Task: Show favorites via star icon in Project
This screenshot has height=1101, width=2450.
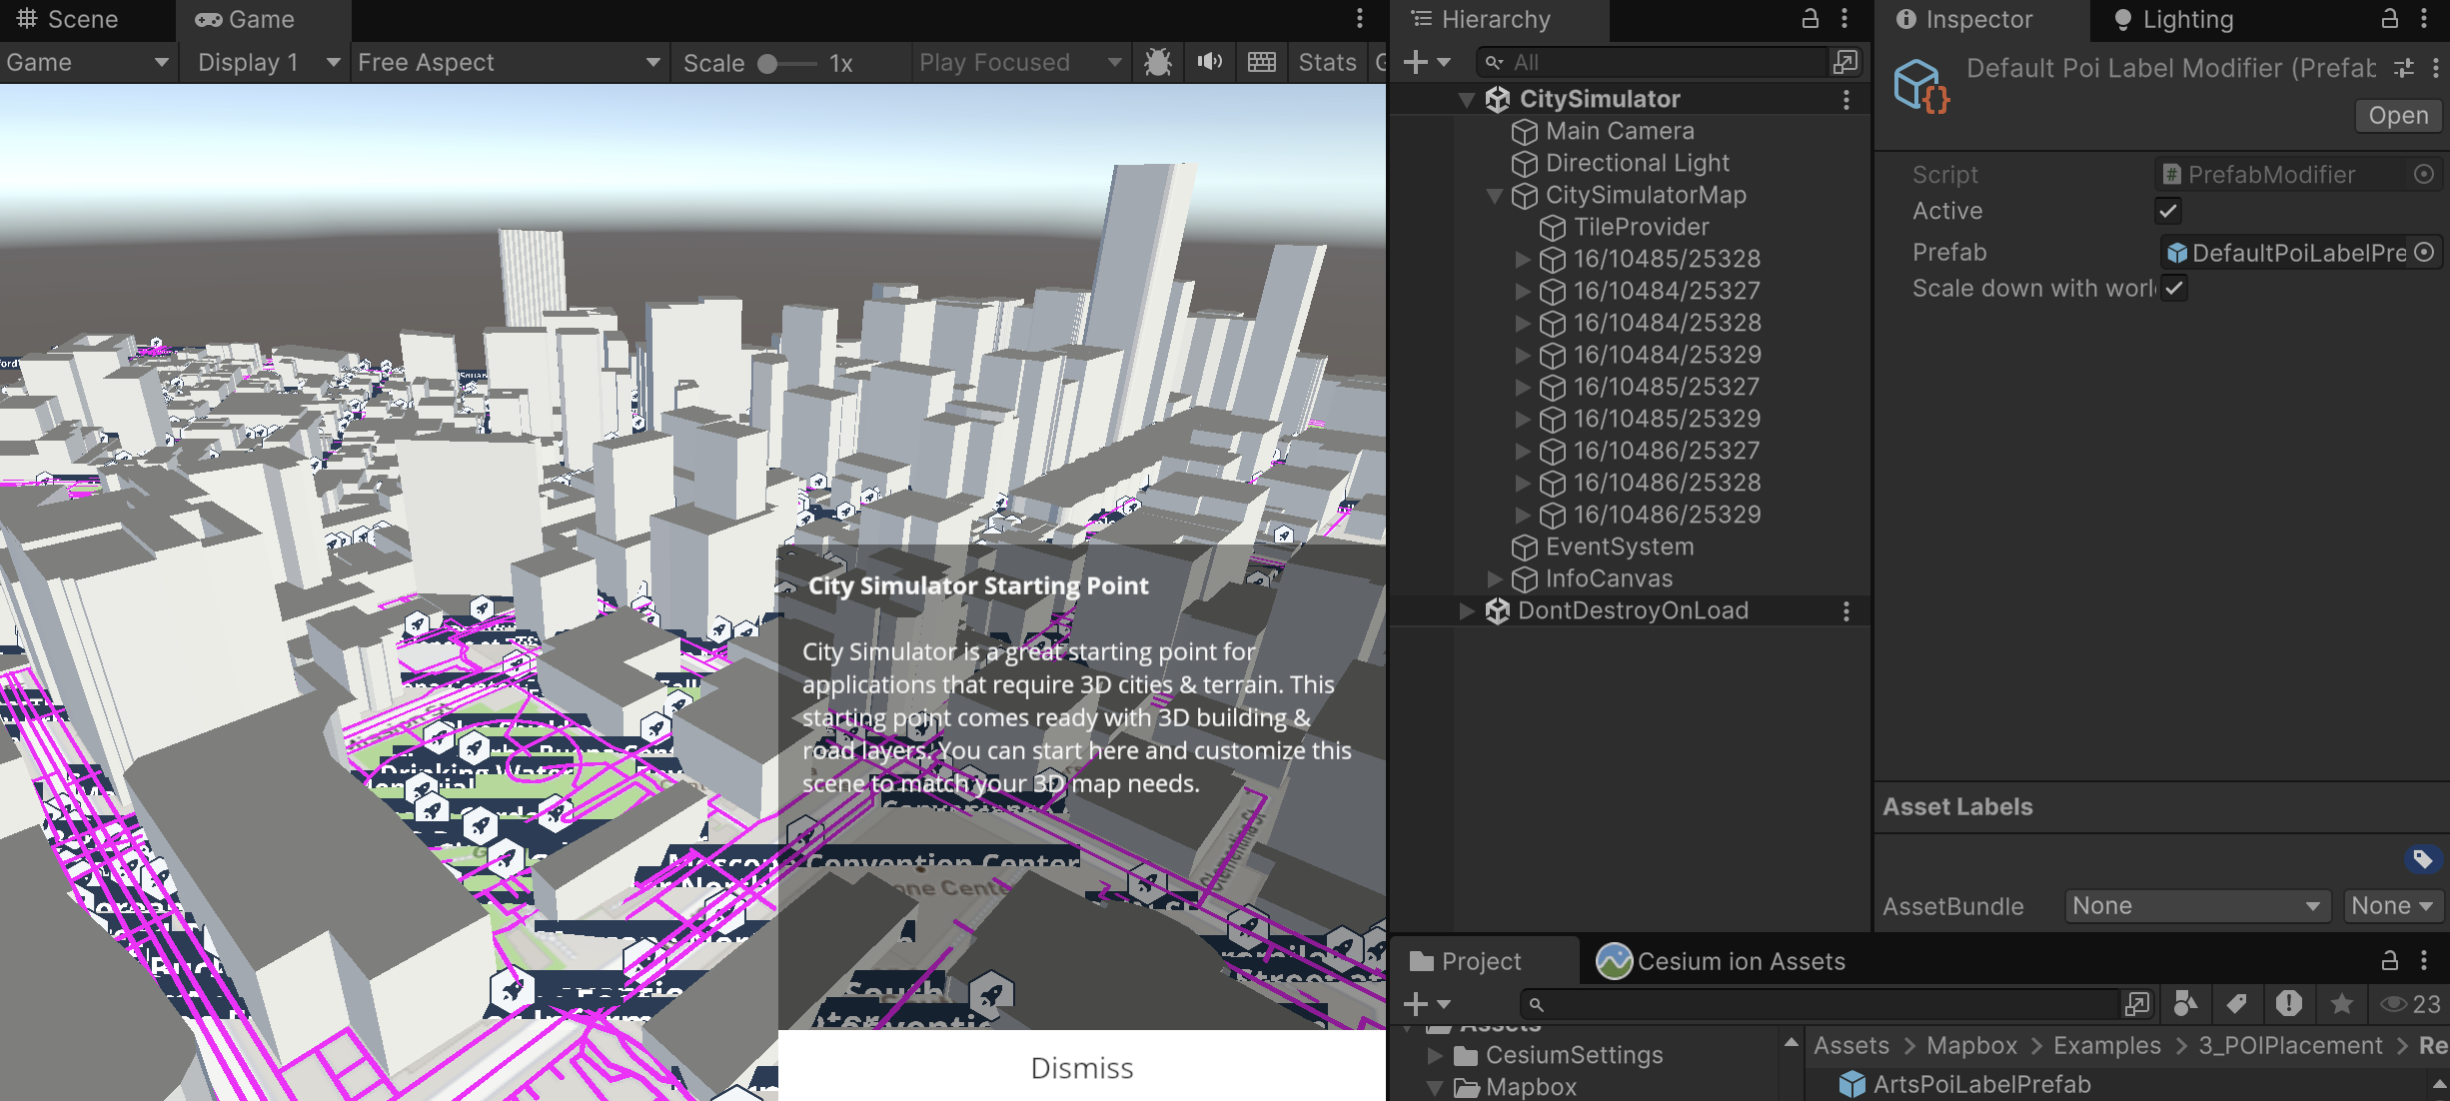Action: 2341,1004
